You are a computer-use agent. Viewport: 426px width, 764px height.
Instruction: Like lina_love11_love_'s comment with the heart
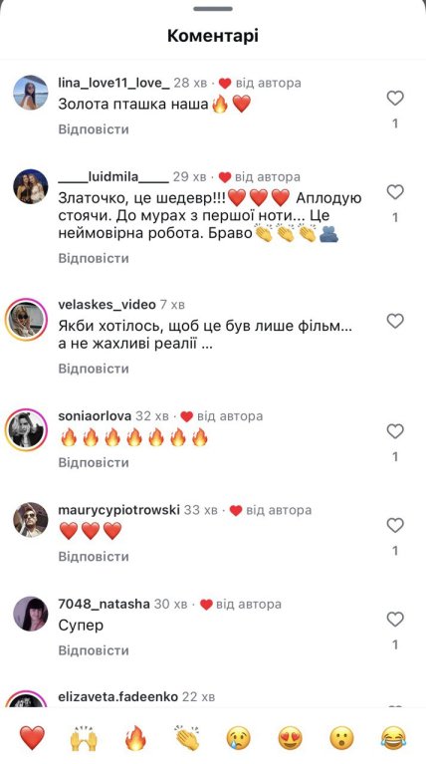point(395,99)
